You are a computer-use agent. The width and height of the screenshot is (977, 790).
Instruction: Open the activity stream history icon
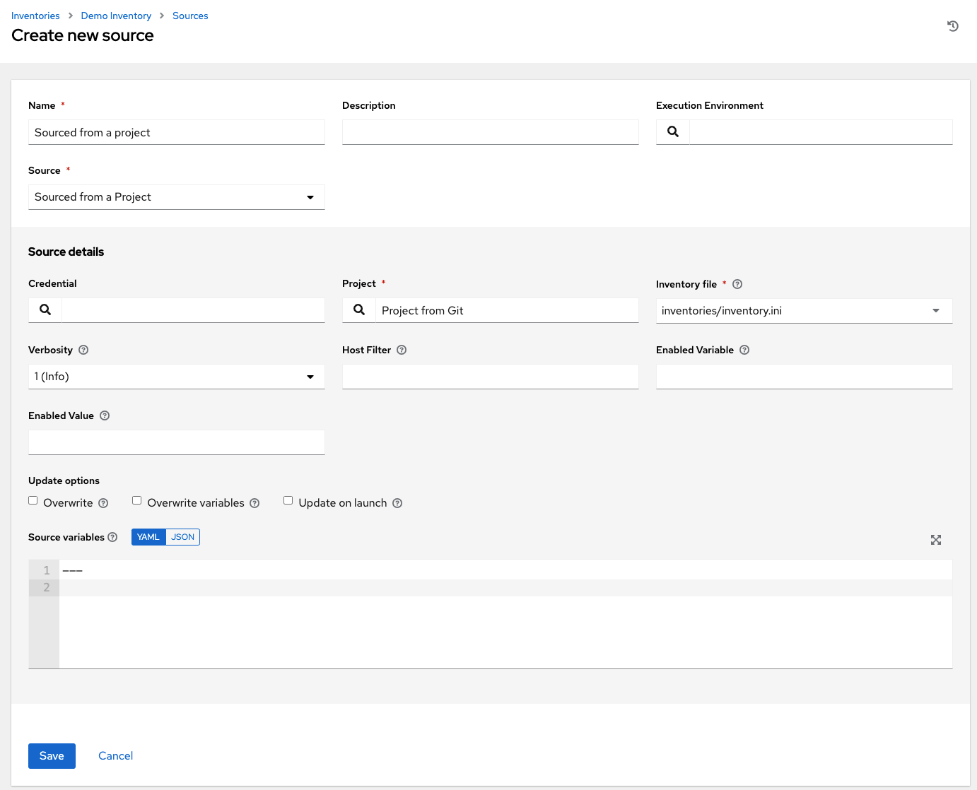[952, 26]
